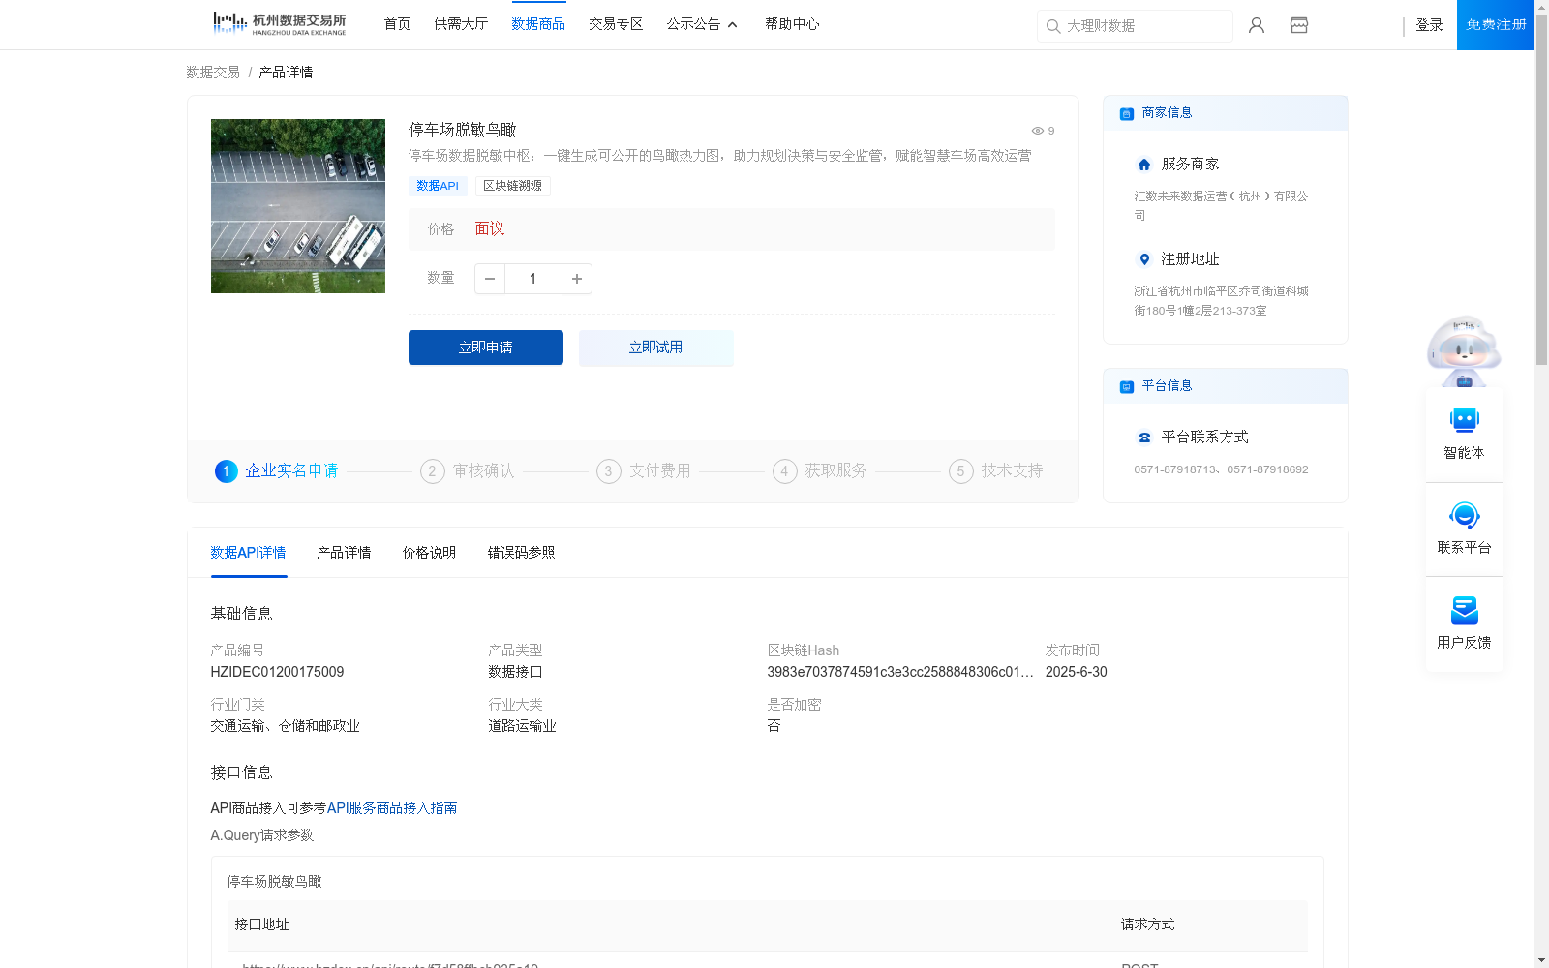This screenshot has width=1549, height=968.
Task: Open 帮助中心 navigation item
Action: (x=792, y=24)
